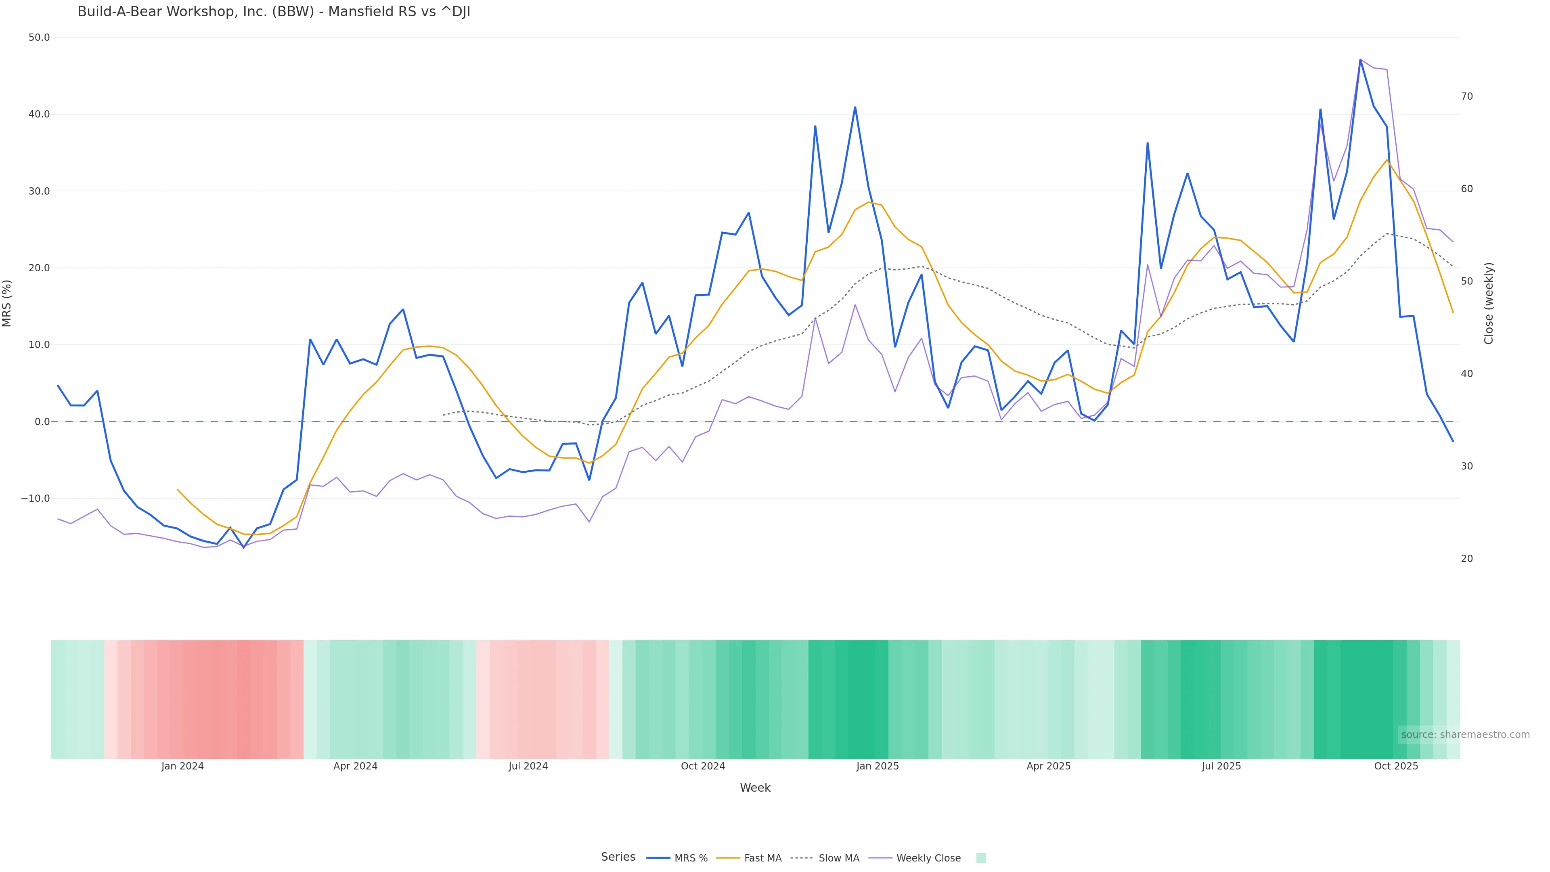This screenshot has width=1550, height=872.
Task: Click the 70 right y-axis tick label
Action: pyautogui.click(x=1467, y=96)
